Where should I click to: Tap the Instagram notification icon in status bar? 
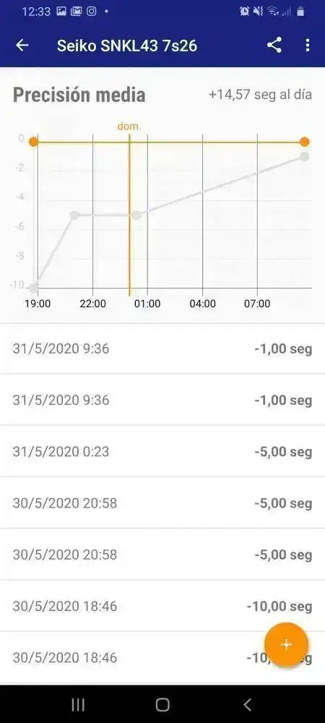click(x=92, y=12)
